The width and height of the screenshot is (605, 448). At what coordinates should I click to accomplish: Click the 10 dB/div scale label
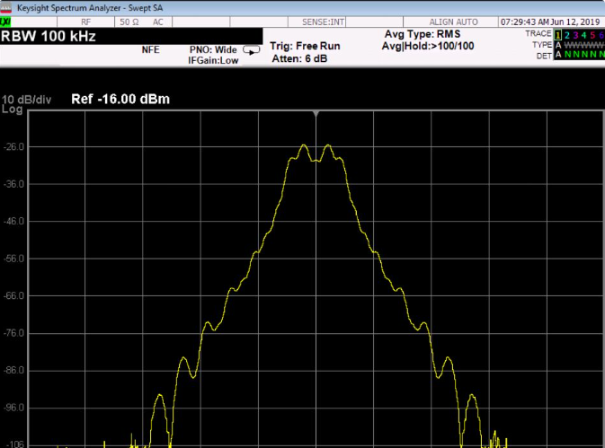coord(26,100)
